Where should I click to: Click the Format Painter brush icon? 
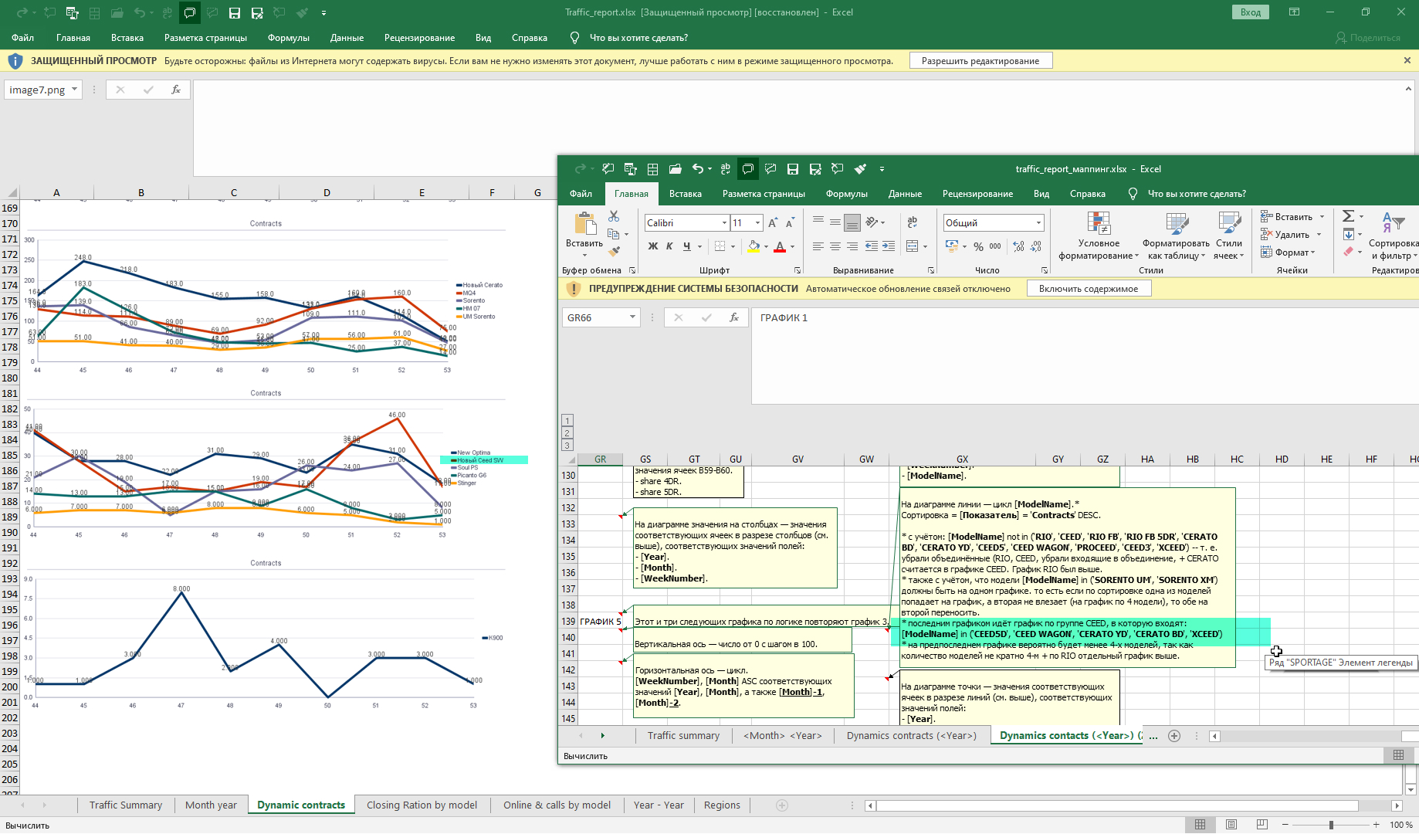[614, 251]
